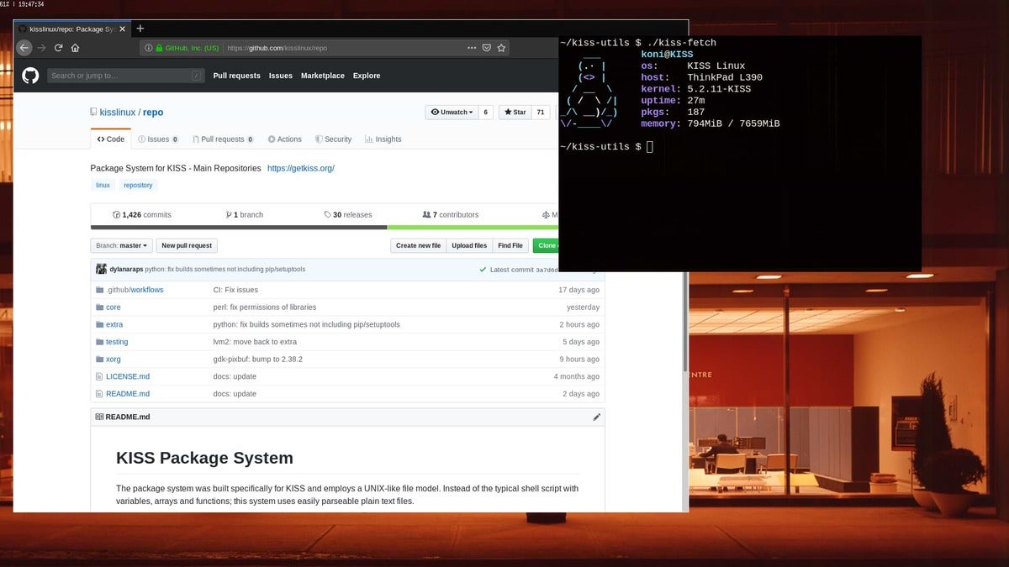View the 30 releases
This screenshot has width=1009, height=567.
click(348, 215)
